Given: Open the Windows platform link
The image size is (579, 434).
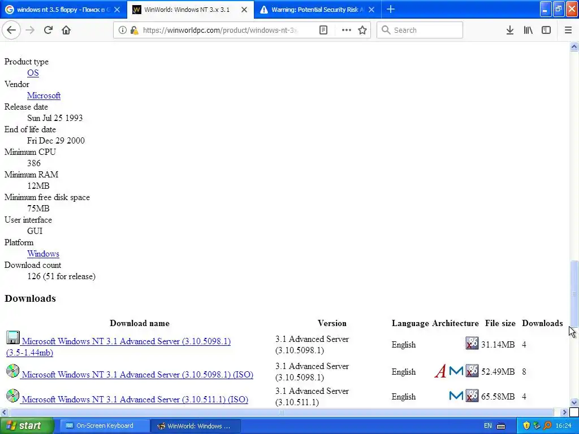Looking at the screenshot, I should click(x=43, y=254).
